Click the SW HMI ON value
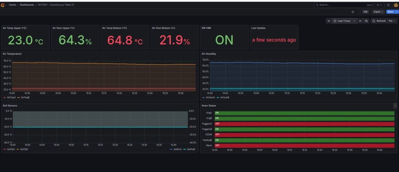 [x=224, y=40]
